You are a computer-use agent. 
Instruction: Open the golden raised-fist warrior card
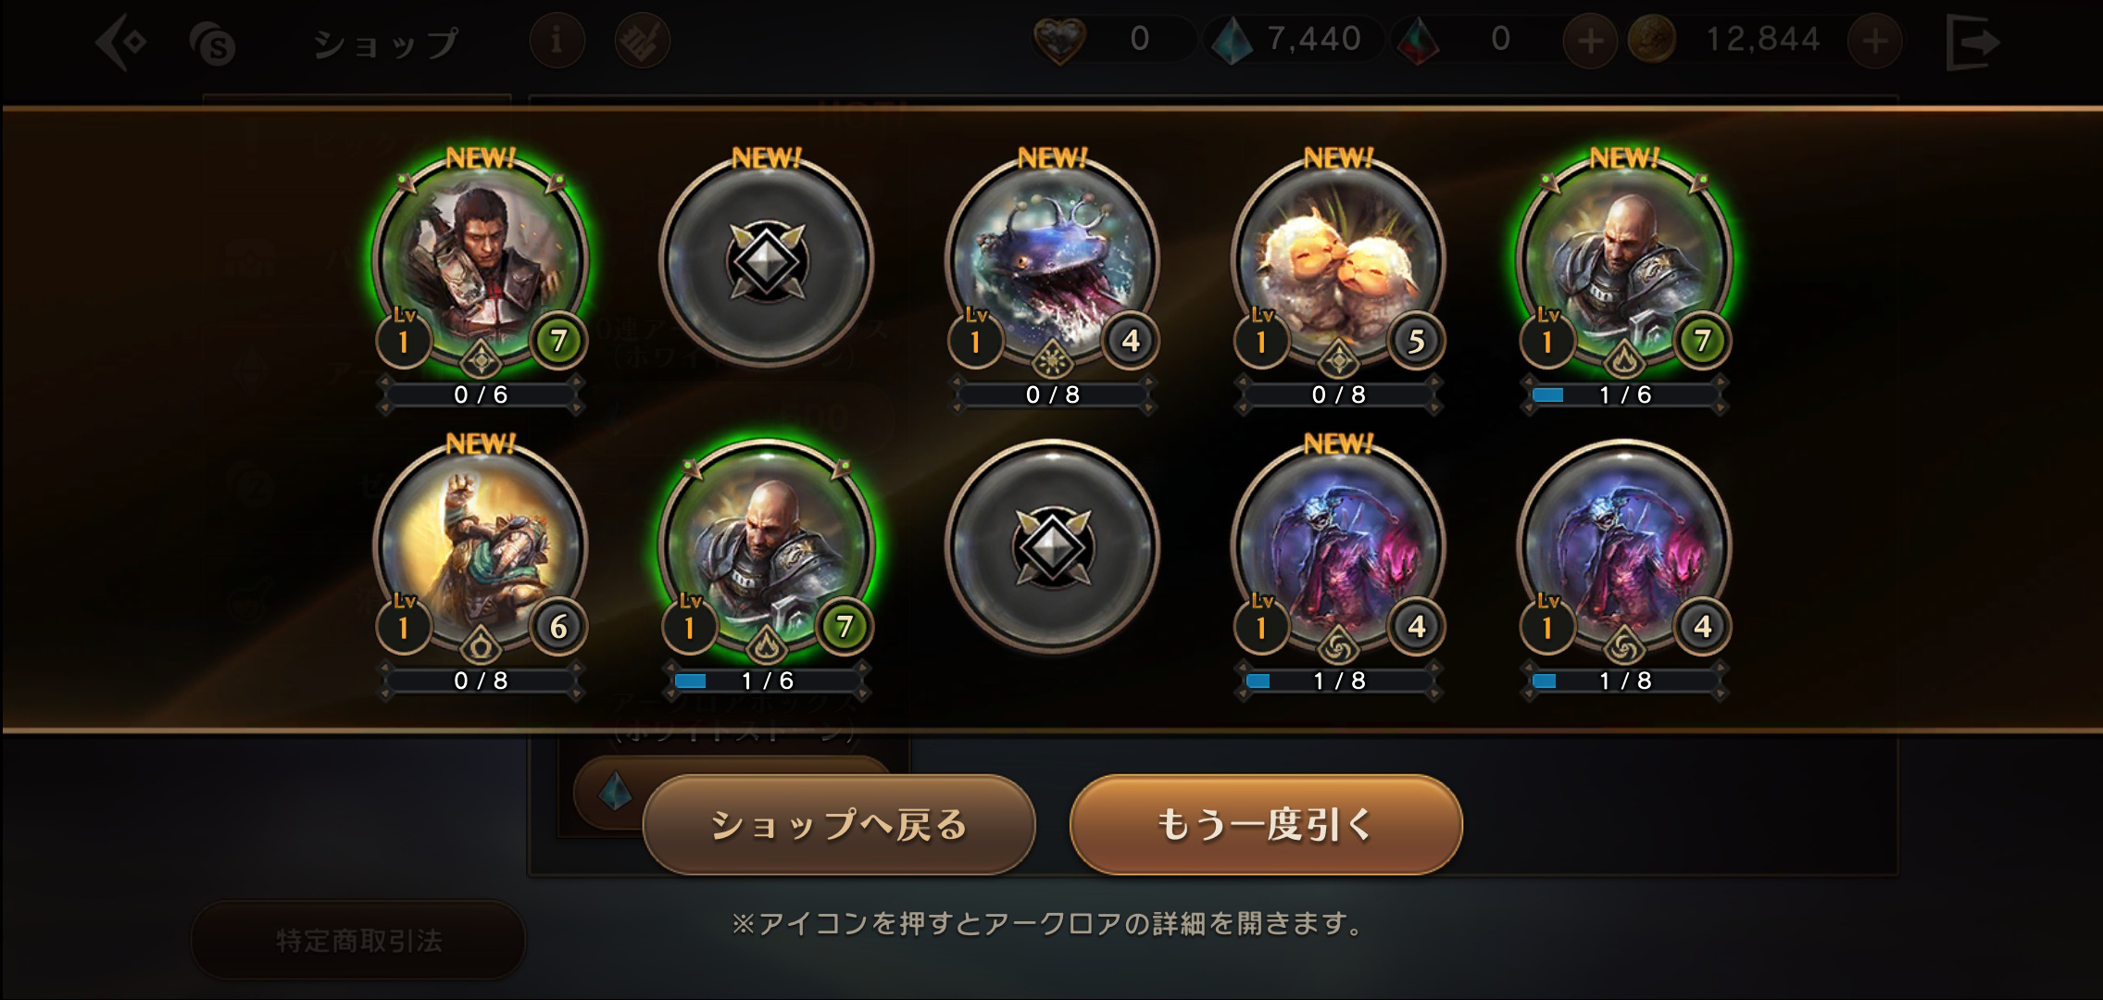[481, 548]
